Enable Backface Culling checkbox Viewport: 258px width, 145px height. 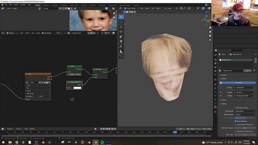(235, 108)
